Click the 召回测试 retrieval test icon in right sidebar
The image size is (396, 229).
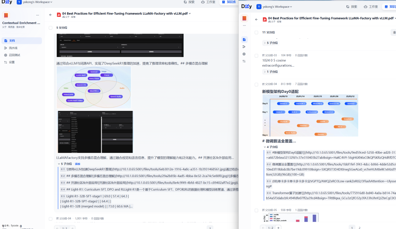tap(244, 54)
